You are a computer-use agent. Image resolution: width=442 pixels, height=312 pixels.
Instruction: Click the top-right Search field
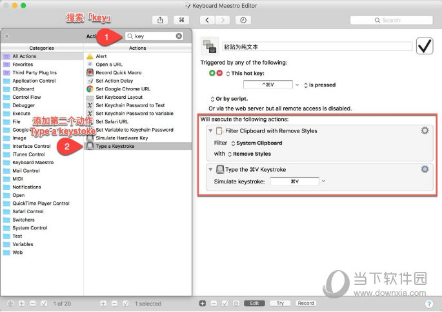click(x=391, y=20)
